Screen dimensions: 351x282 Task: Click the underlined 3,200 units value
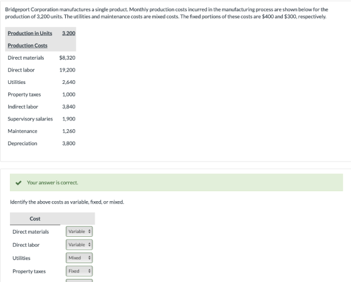pos(69,33)
